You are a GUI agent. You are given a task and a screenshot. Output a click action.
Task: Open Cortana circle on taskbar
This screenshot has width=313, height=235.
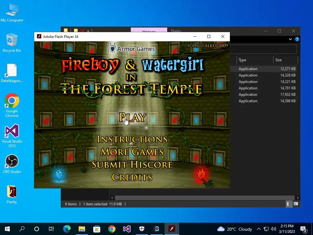37,229
